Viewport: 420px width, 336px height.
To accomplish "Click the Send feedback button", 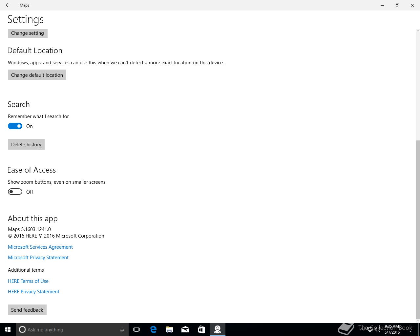I will coord(27,310).
